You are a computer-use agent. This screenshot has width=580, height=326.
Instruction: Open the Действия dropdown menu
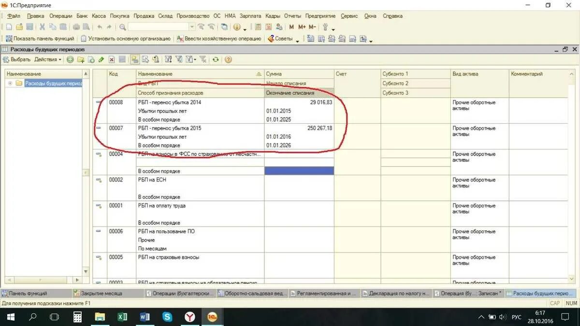click(x=48, y=59)
